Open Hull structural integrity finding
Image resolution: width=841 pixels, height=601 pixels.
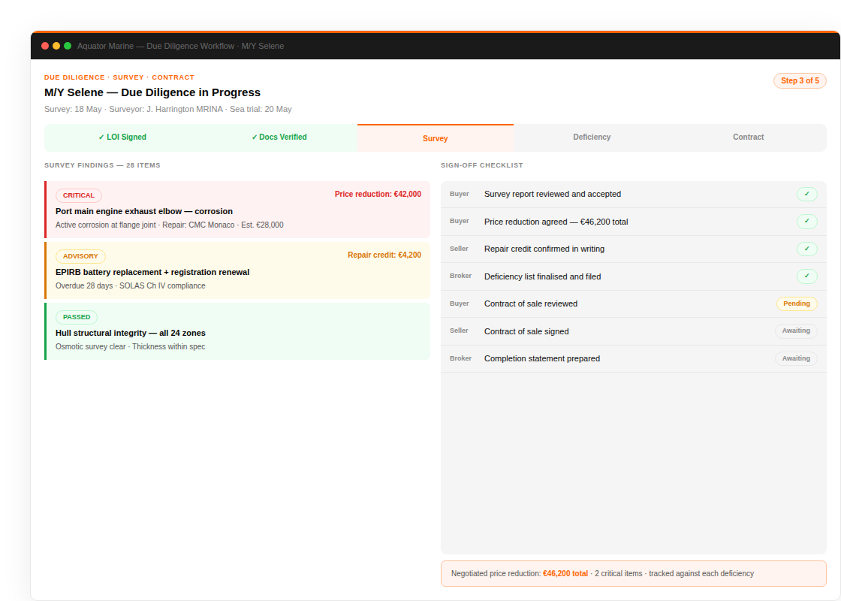[237, 331]
